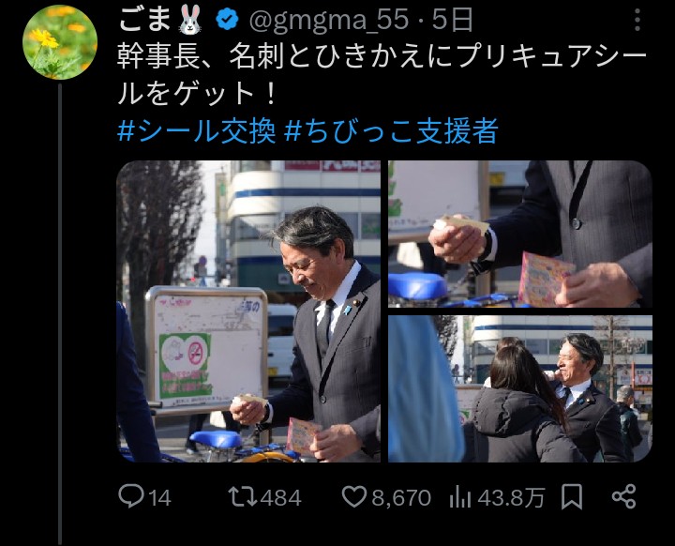This screenshot has height=546, width=675.
Task: Open the display name ごま
Action: [144, 20]
